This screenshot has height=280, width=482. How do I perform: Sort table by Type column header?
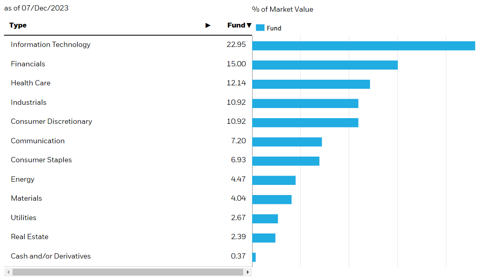tap(18, 25)
